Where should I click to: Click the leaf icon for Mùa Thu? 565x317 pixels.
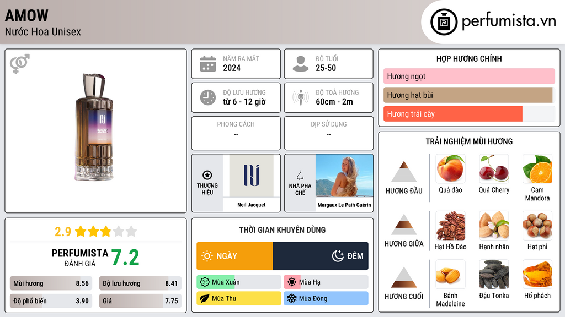coord(205,298)
